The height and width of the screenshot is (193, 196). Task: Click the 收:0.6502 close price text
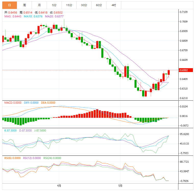56,13
